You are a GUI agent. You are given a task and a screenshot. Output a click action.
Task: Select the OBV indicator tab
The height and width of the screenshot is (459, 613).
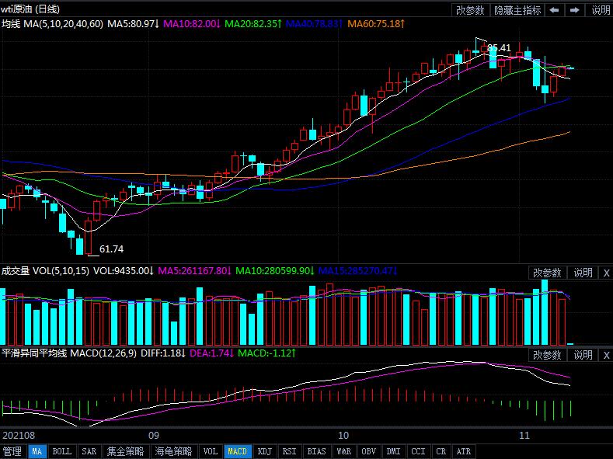click(368, 451)
